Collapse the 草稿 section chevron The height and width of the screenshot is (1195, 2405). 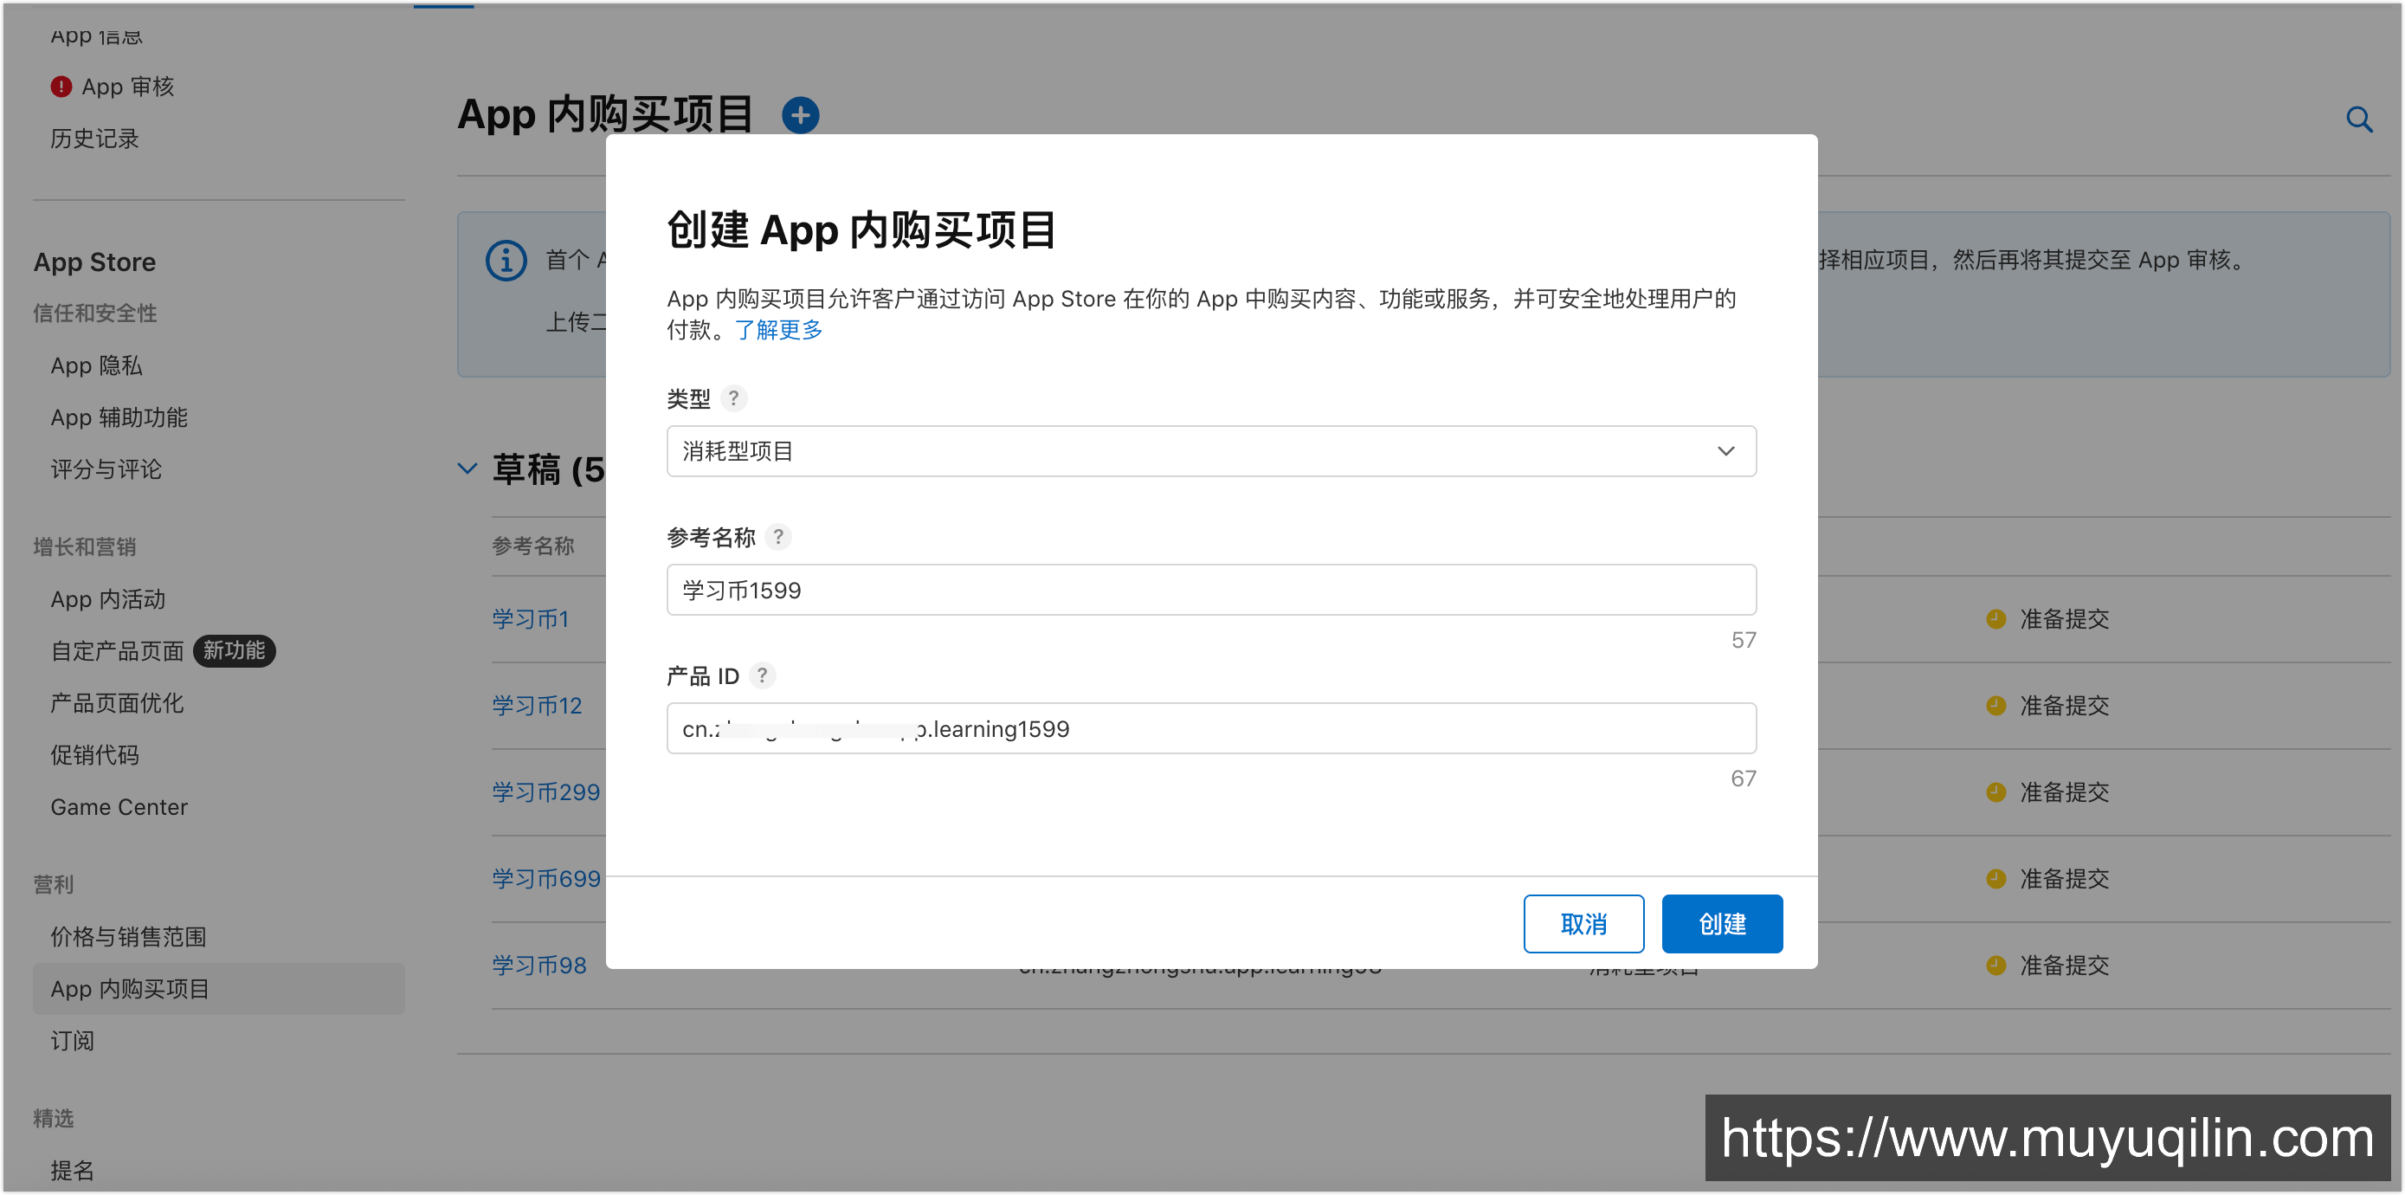click(467, 468)
